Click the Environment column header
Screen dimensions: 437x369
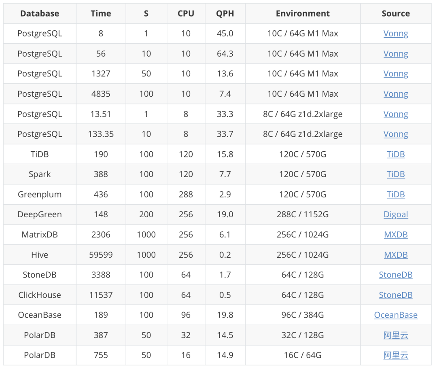pyautogui.click(x=303, y=13)
